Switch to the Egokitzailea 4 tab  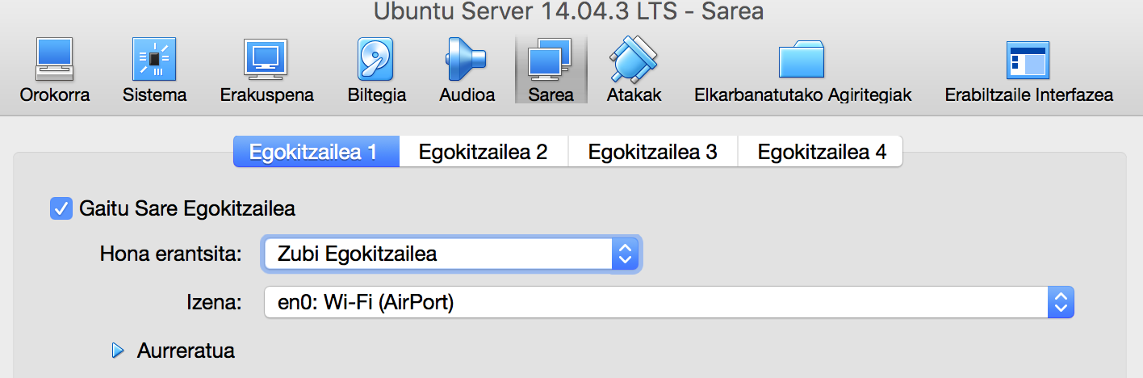tap(821, 152)
